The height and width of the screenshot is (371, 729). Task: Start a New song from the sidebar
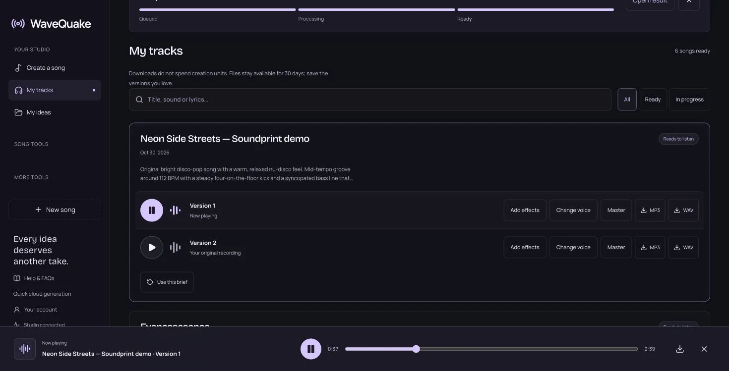(55, 210)
